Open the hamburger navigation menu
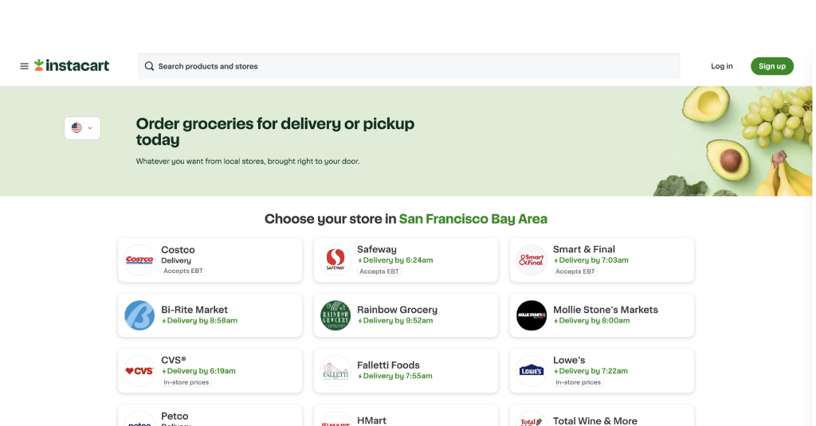 tap(24, 66)
